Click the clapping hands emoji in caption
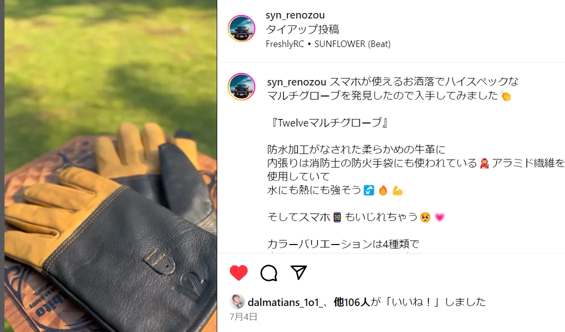The image size is (565, 332). point(506,96)
